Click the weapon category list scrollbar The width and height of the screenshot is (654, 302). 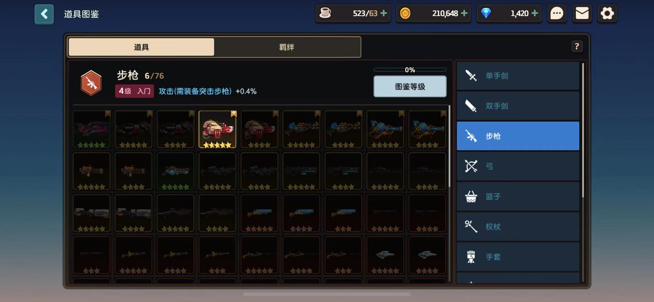click(x=583, y=130)
